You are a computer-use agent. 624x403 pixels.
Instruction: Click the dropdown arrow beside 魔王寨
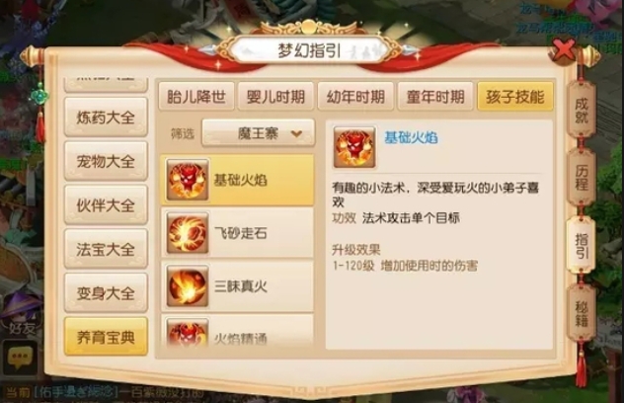click(297, 133)
